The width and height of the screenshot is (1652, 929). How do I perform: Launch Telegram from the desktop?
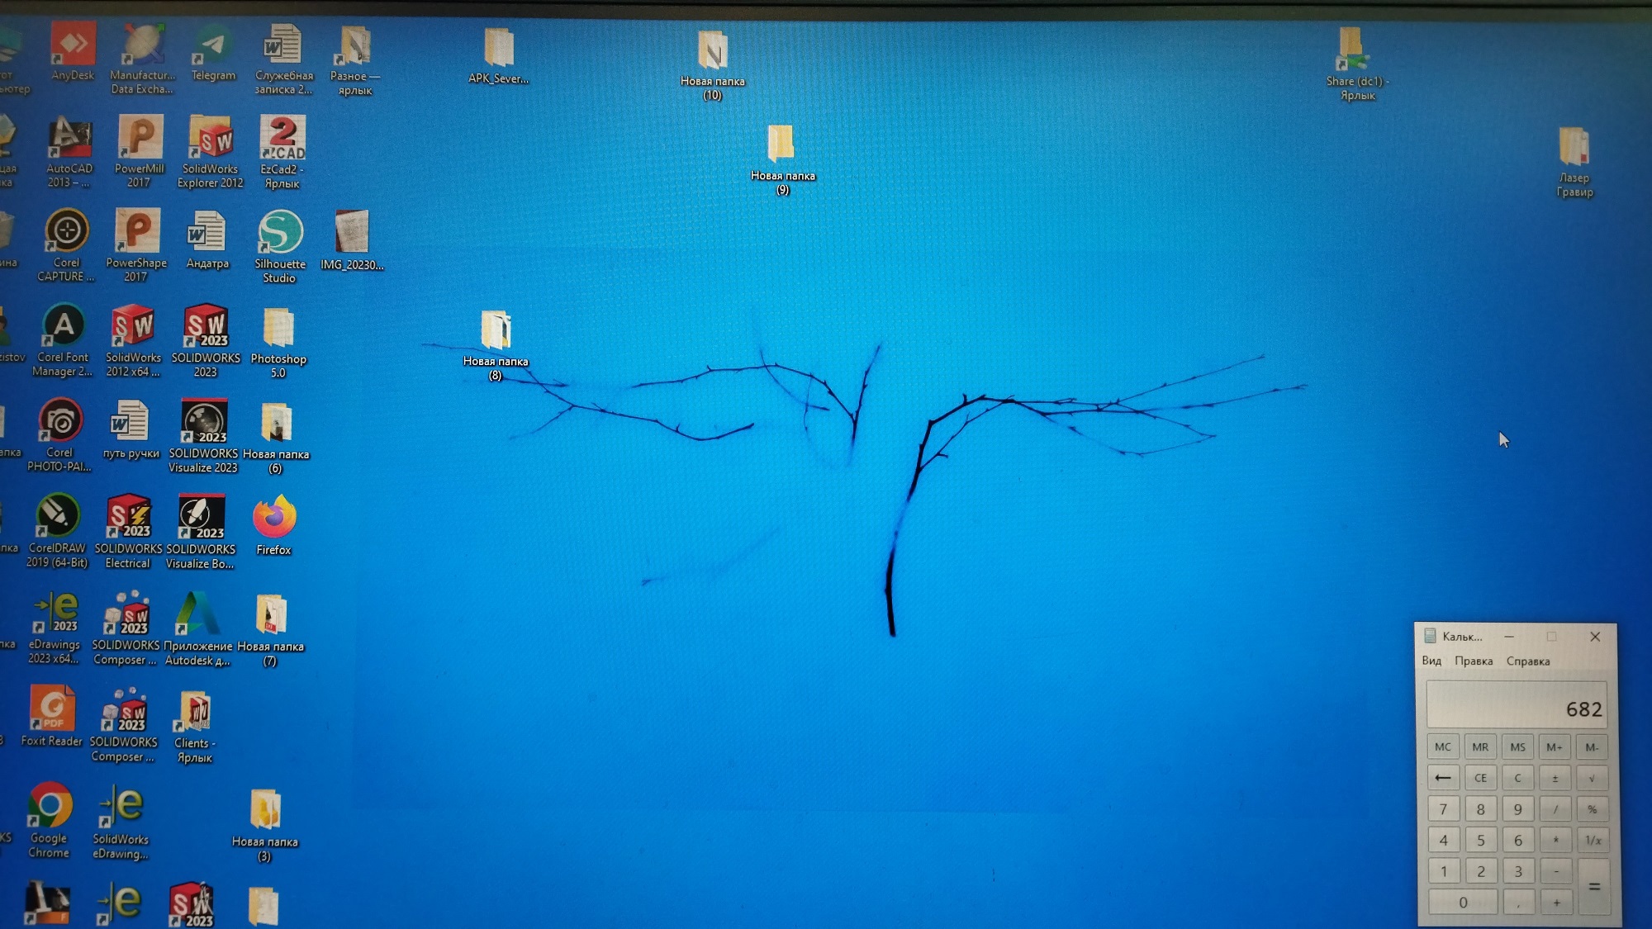click(x=213, y=47)
